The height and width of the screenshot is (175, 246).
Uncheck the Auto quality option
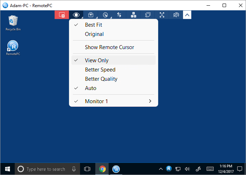coord(91,88)
